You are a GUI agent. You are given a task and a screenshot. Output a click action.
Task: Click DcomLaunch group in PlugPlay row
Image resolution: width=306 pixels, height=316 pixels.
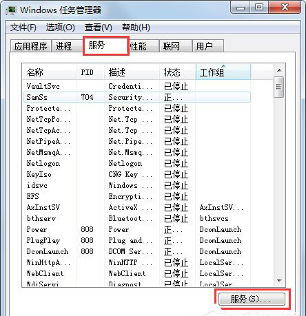[x=221, y=241]
